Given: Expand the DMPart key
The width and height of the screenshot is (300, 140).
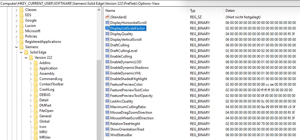Looking at the screenshot, I should click(x=31, y=105).
